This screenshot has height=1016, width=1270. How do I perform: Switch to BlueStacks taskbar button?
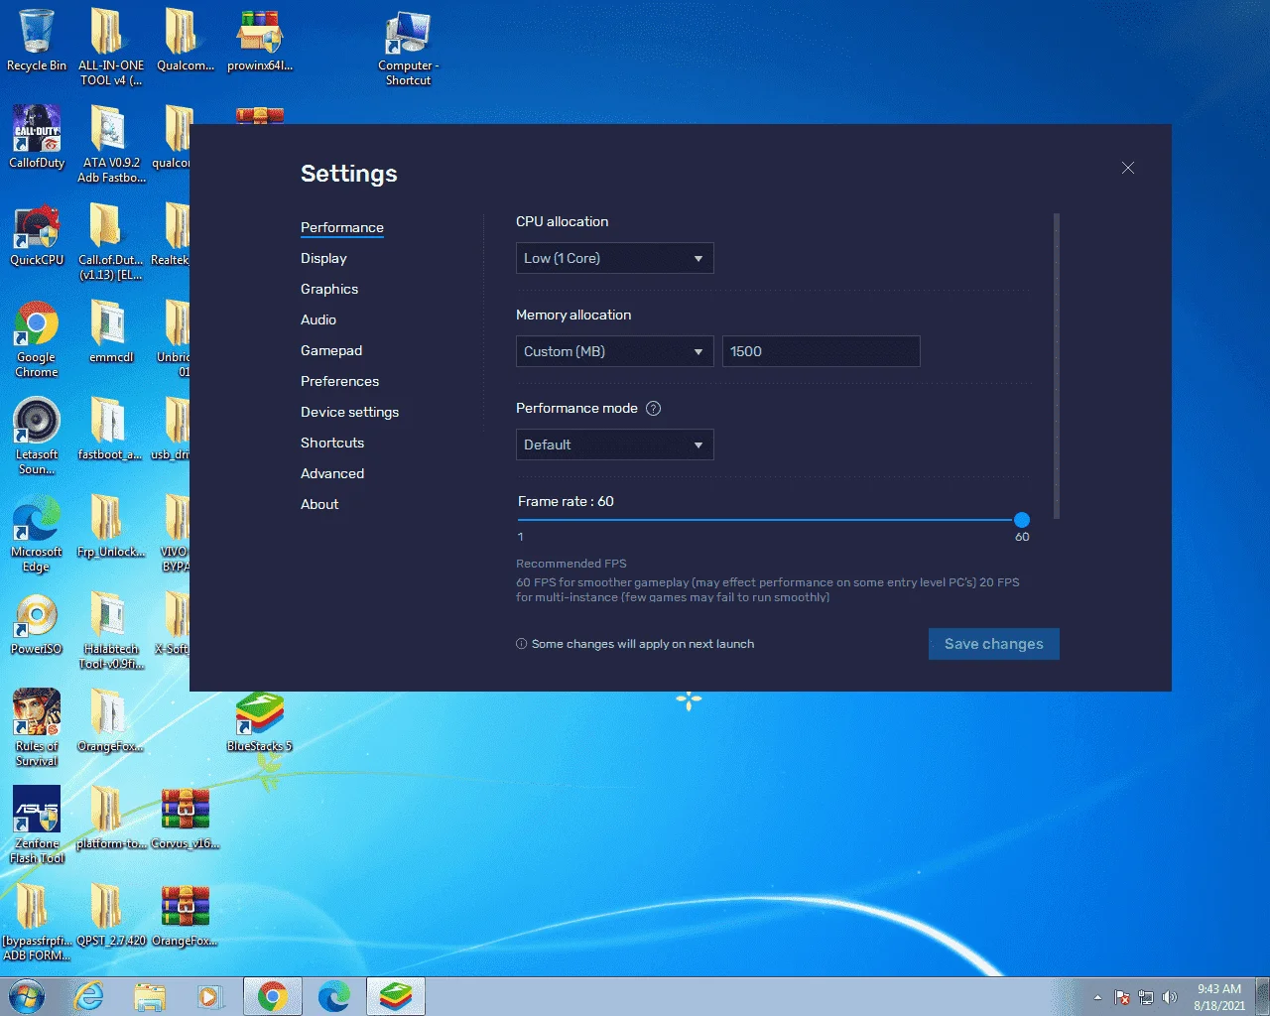[x=396, y=996]
